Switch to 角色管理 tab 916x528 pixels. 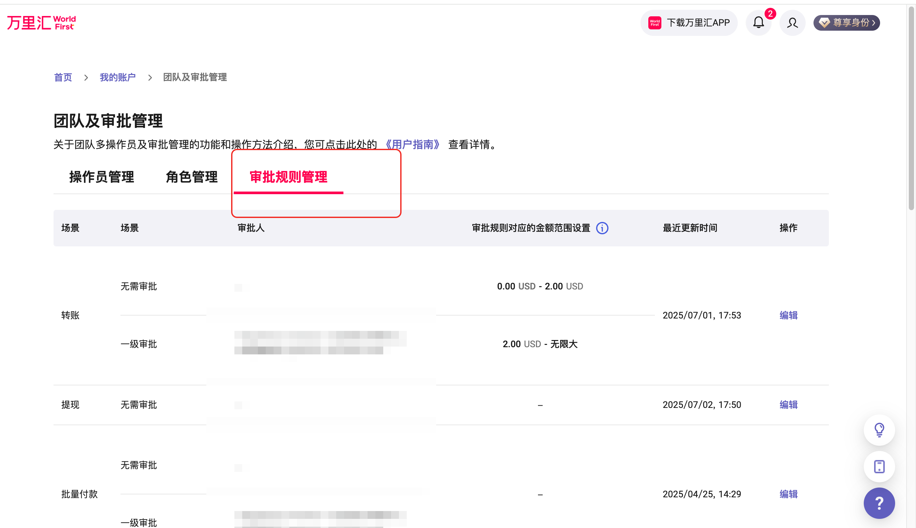192,177
